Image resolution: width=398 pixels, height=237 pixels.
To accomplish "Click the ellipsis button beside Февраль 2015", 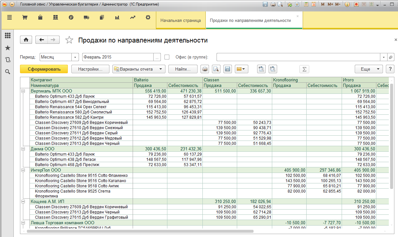I will (x=157, y=57).
